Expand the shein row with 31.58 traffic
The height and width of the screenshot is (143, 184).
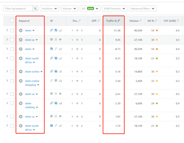[7, 30]
